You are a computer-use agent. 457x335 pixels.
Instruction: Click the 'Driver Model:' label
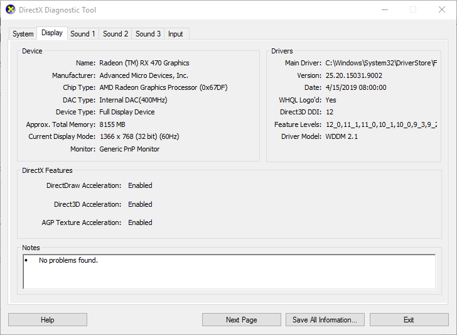click(x=301, y=136)
